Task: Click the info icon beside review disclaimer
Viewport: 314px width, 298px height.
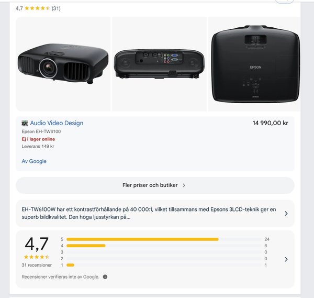Action: [x=105, y=277]
